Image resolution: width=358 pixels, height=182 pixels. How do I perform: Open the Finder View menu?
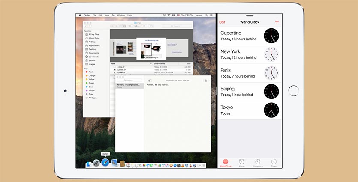[x=107, y=15]
